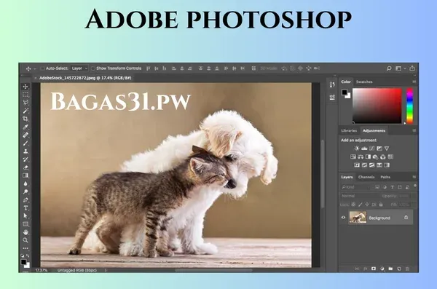Switch to the Paths tab

tap(385, 177)
